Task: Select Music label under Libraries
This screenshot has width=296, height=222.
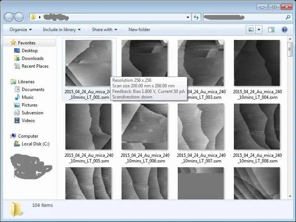Action: tap(28, 97)
